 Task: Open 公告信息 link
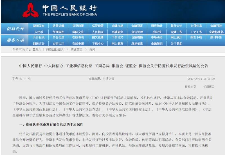pyautogui.click(x=58, y=37)
